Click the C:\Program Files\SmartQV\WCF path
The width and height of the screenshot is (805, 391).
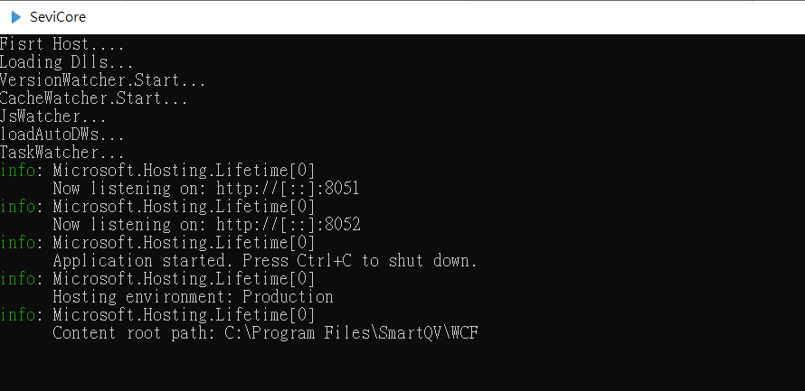(352, 333)
